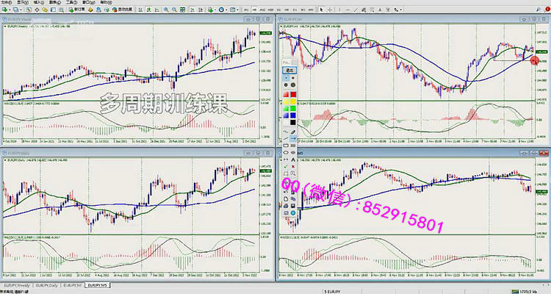Click the red circle marker on H1 chart

pos(533,58)
